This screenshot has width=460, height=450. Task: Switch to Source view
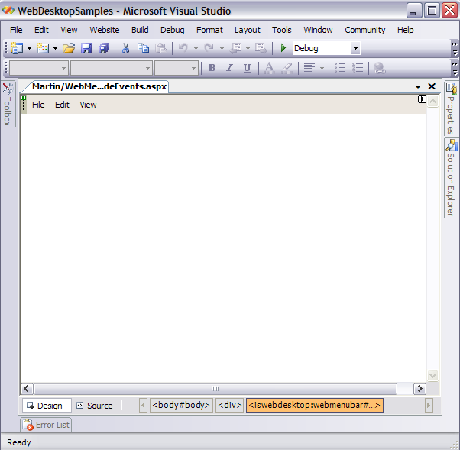[94, 406]
